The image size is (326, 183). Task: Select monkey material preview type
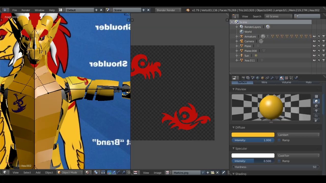click(316, 111)
